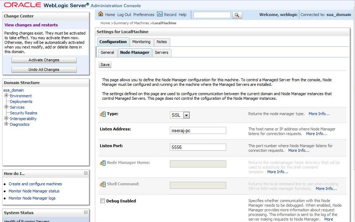Open the Notes tab

[162, 42]
